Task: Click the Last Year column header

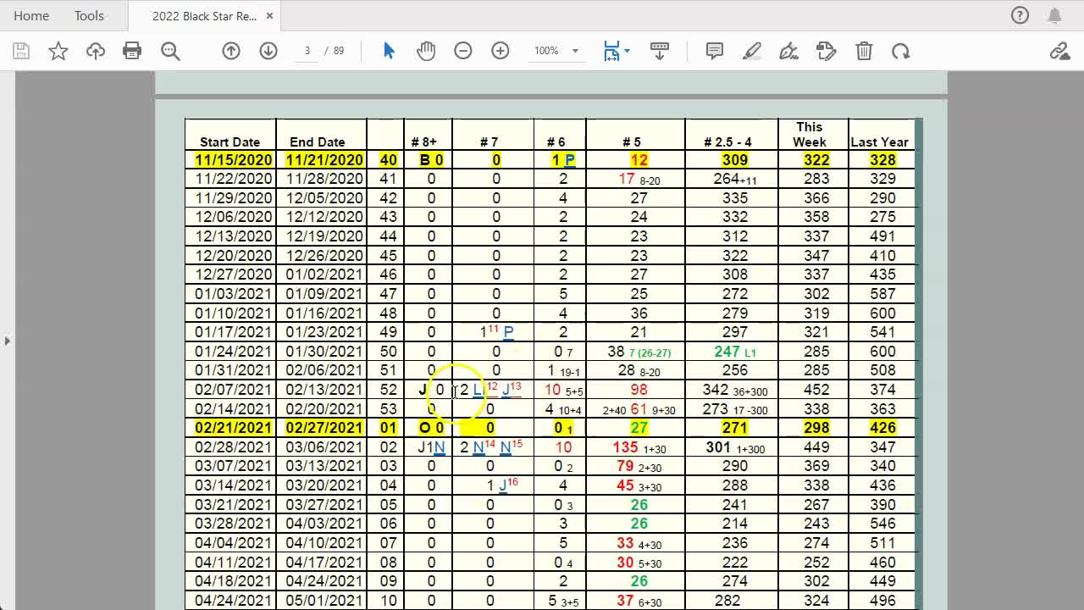Action: [x=879, y=142]
